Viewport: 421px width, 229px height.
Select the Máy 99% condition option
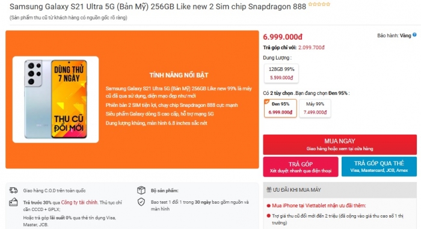315,108
